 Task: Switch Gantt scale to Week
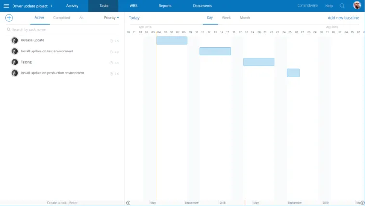pyautogui.click(x=226, y=18)
